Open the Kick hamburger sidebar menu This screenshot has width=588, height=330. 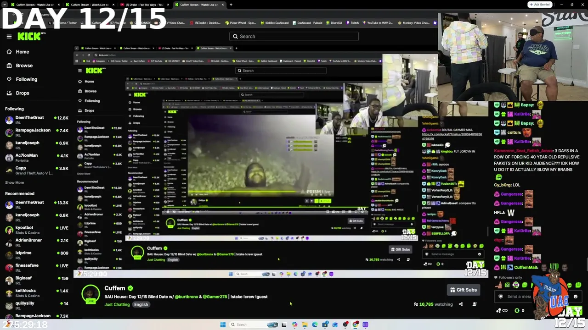click(x=9, y=37)
